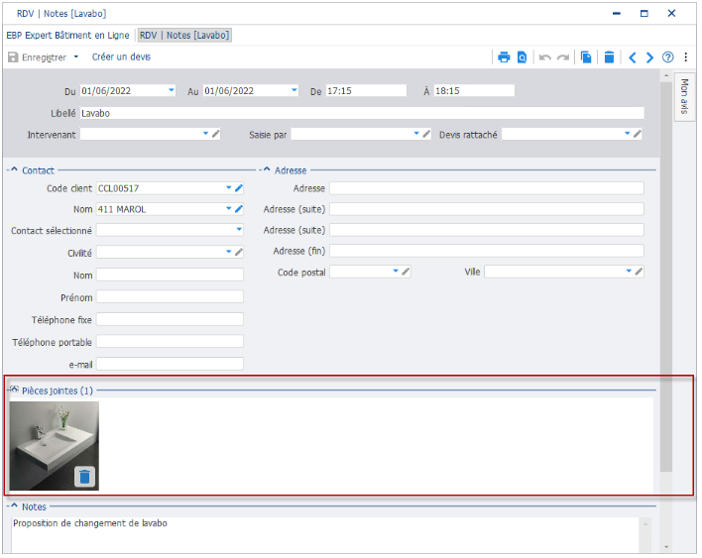Edit Ville with pencil icon
702x558 pixels.
[639, 272]
